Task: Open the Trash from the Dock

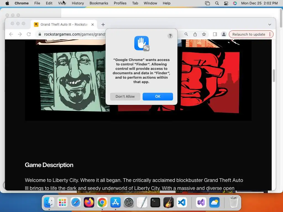Action: pos(234,202)
